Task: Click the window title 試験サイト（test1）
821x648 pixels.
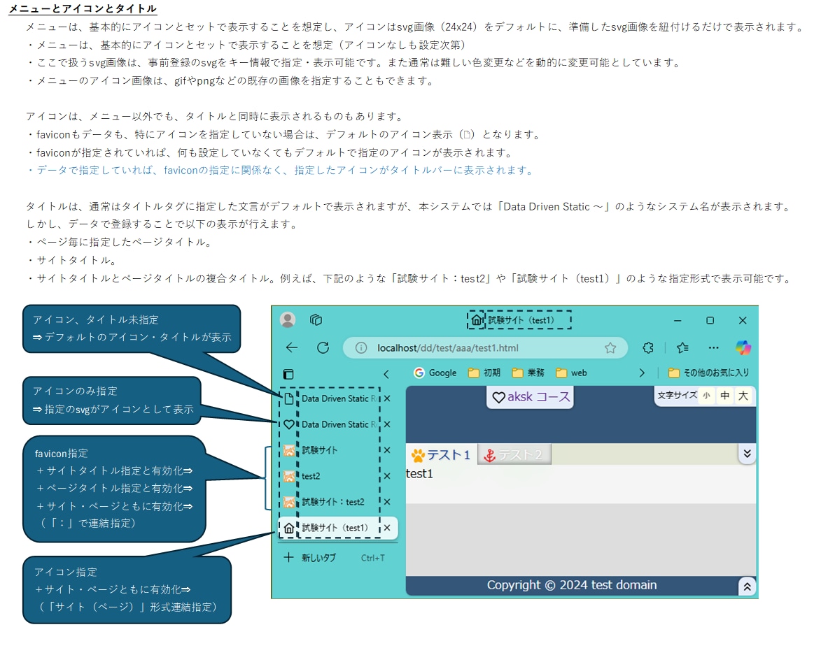Action: pyautogui.click(x=521, y=320)
